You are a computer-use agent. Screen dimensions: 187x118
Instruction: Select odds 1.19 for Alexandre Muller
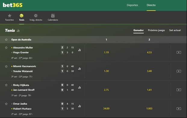[106, 53]
